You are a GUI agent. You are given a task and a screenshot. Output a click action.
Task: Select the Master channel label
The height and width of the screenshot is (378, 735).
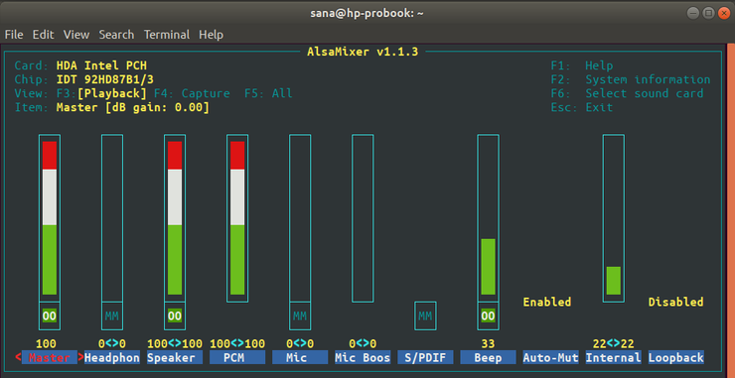50,358
